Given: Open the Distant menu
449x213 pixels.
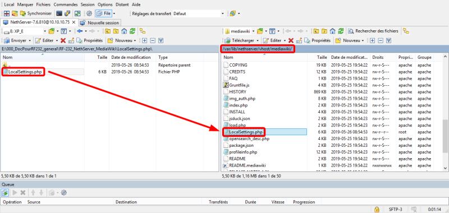Looking at the screenshot, I should click(122, 4).
